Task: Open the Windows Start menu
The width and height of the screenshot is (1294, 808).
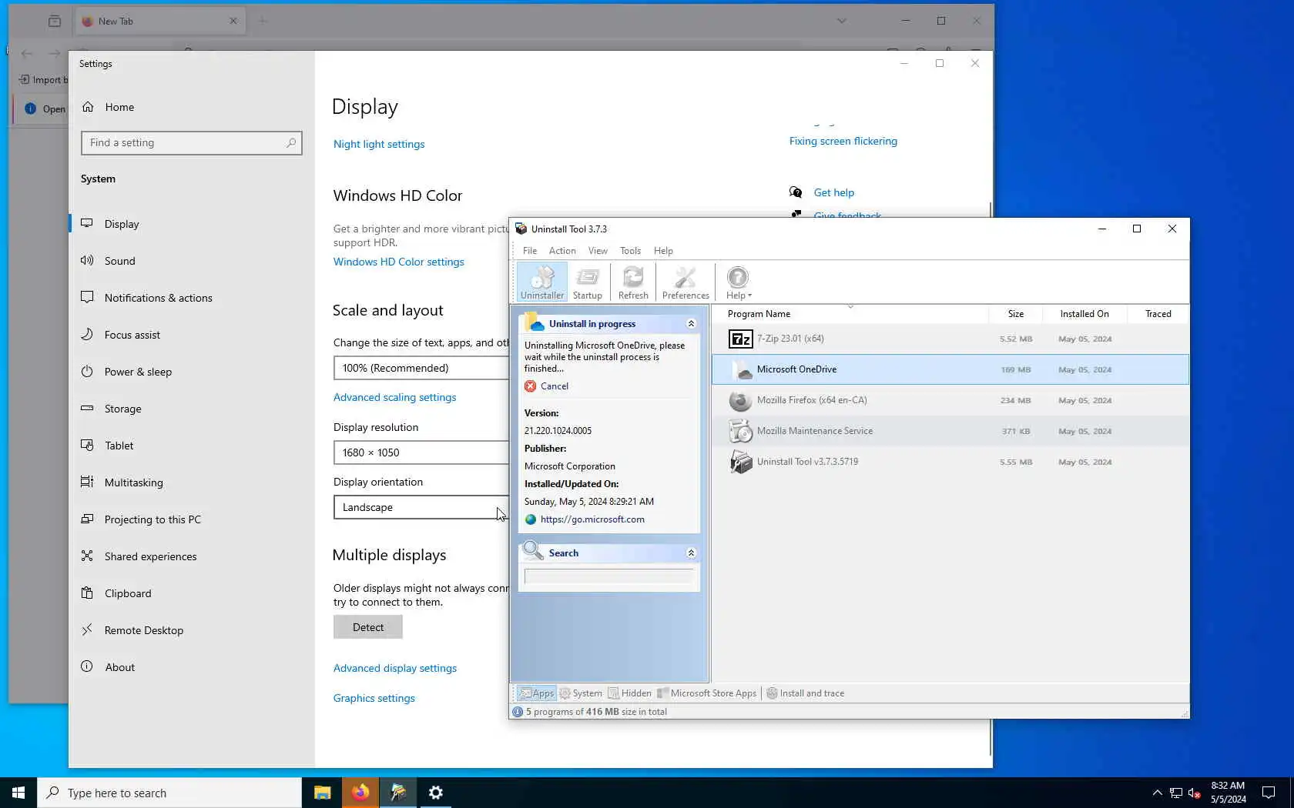Action: [18, 793]
